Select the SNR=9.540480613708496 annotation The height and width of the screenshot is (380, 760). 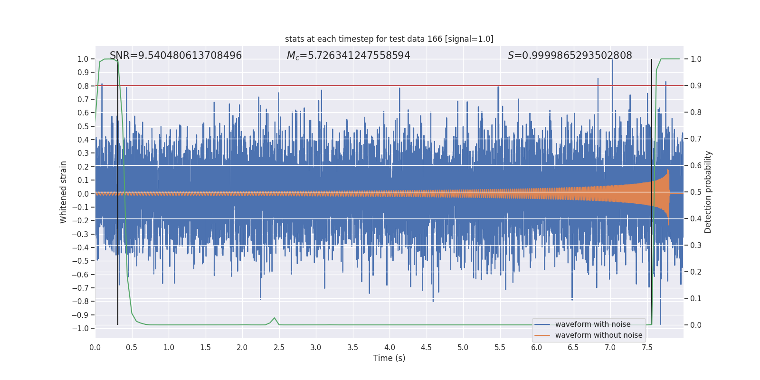click(176, 56)
